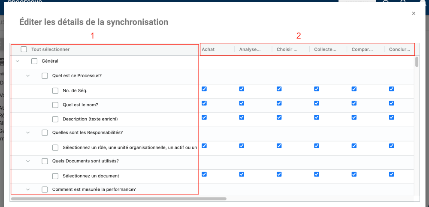Collapse the 'Quel est ce Processus?' group
This screenshot has width=429, height=207.
28,76
